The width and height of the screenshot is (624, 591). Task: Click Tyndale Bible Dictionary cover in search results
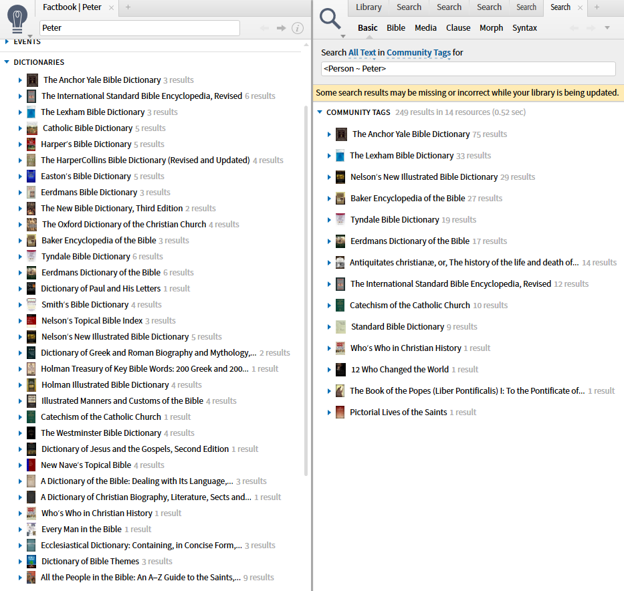click(340, 219)
